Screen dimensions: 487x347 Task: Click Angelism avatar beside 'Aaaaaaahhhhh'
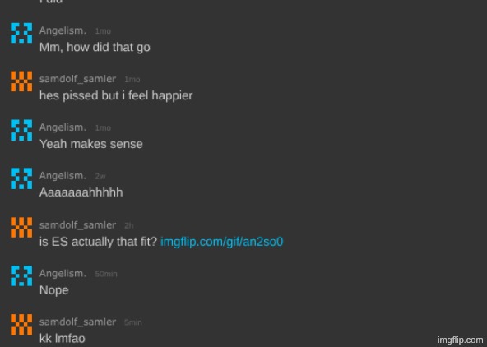point(21,178)
